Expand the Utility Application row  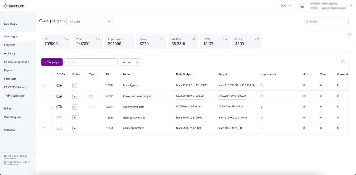pos(44,128)
